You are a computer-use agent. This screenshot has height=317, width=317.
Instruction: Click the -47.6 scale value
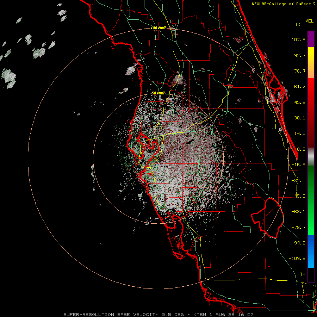click(298, 196)
